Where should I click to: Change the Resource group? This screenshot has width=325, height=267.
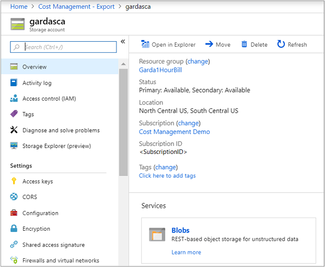pos(198,62)
